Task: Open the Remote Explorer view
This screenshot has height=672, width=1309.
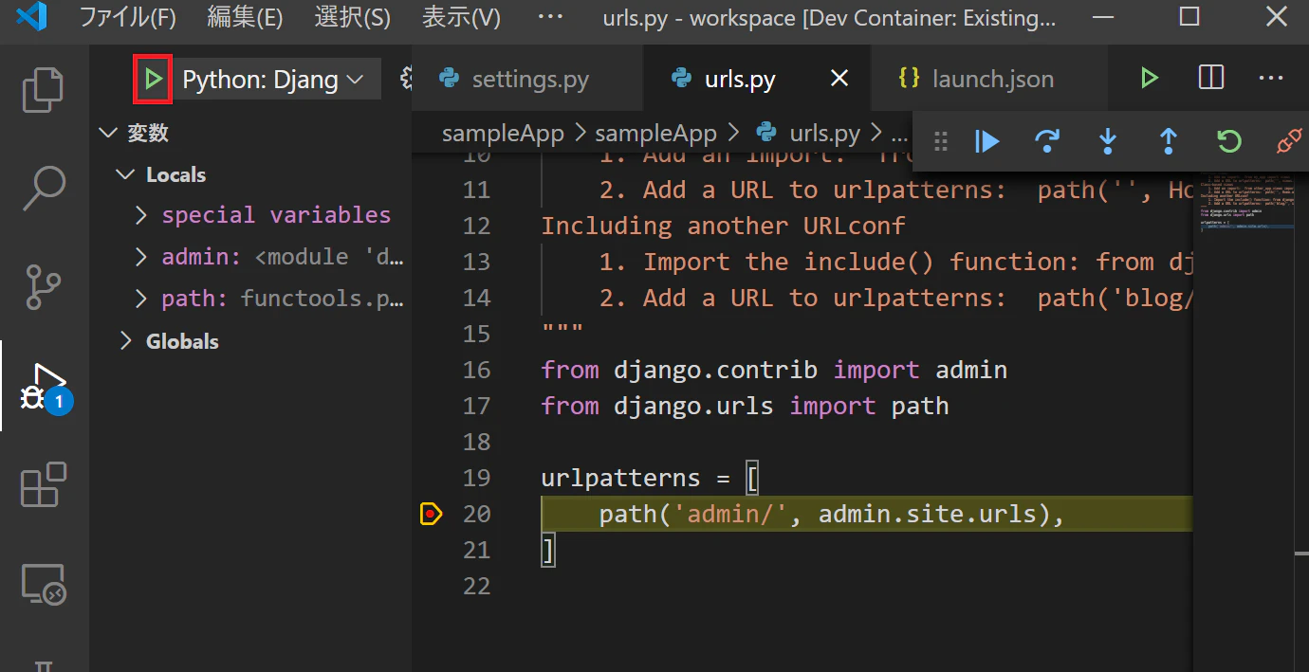Action: pyautogui.click(x=44, y=585)
